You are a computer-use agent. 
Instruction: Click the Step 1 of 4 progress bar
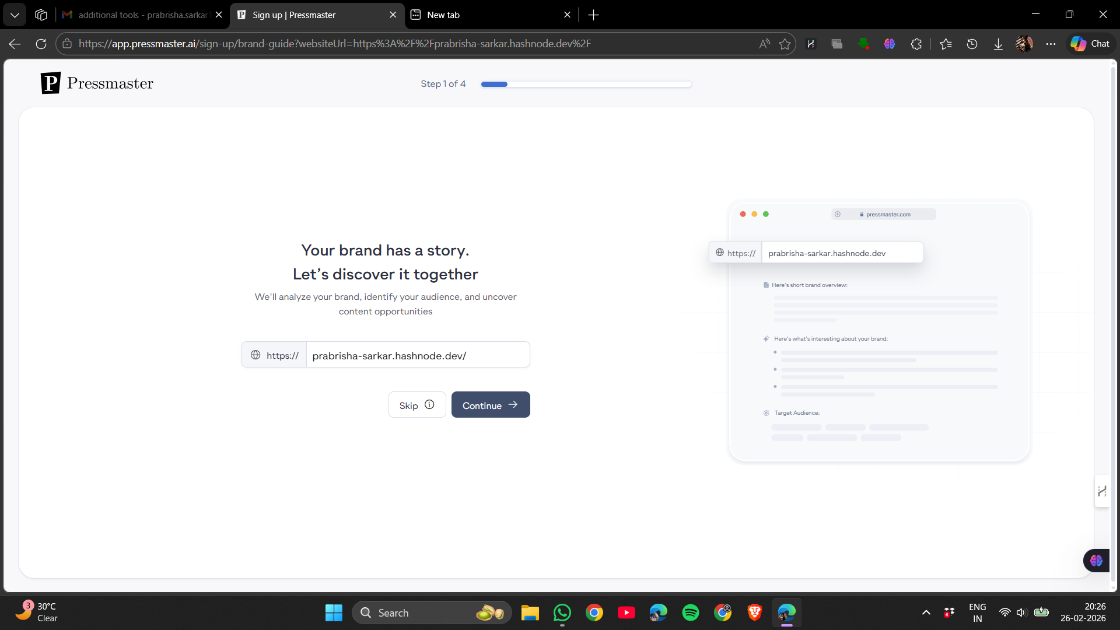[586, 85]
